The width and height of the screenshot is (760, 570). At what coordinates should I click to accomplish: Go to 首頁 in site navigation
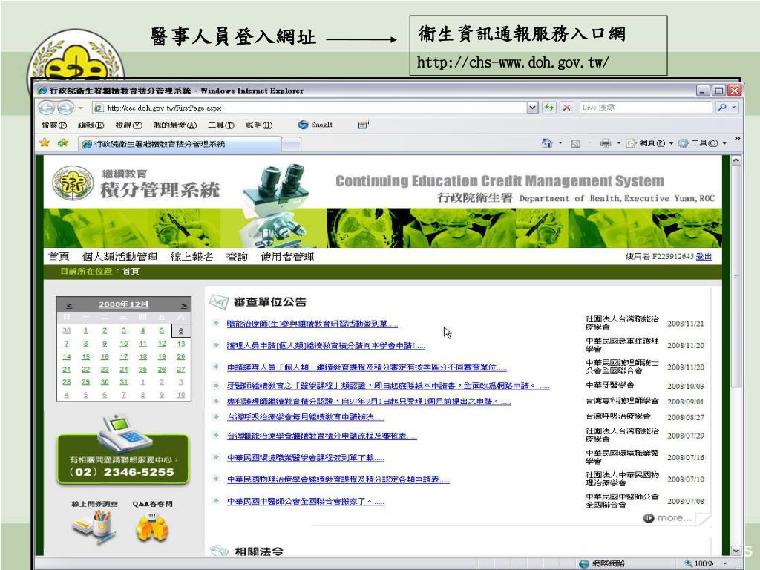pyautogui.click(x=59, y=256)
